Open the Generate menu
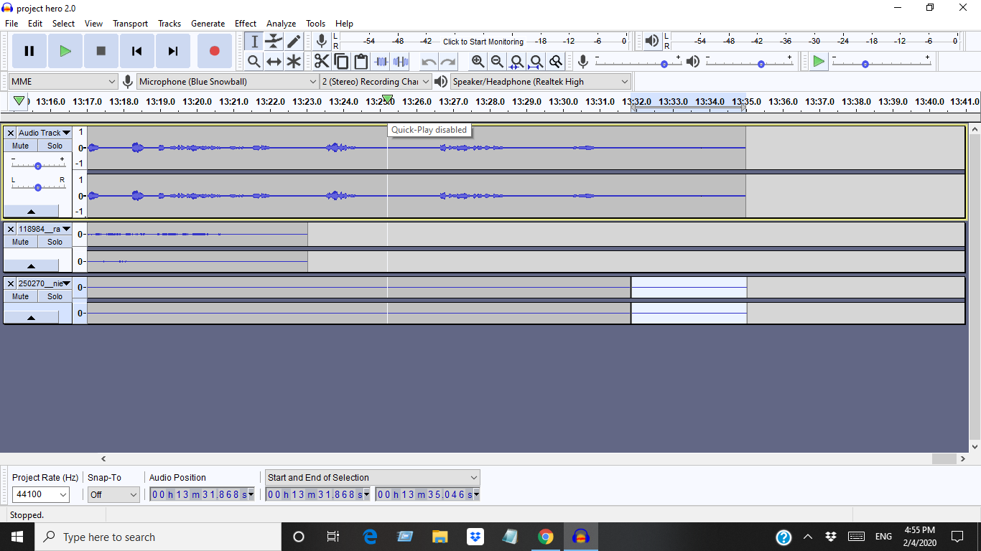 pyautogui.click(x=208, y=24)
